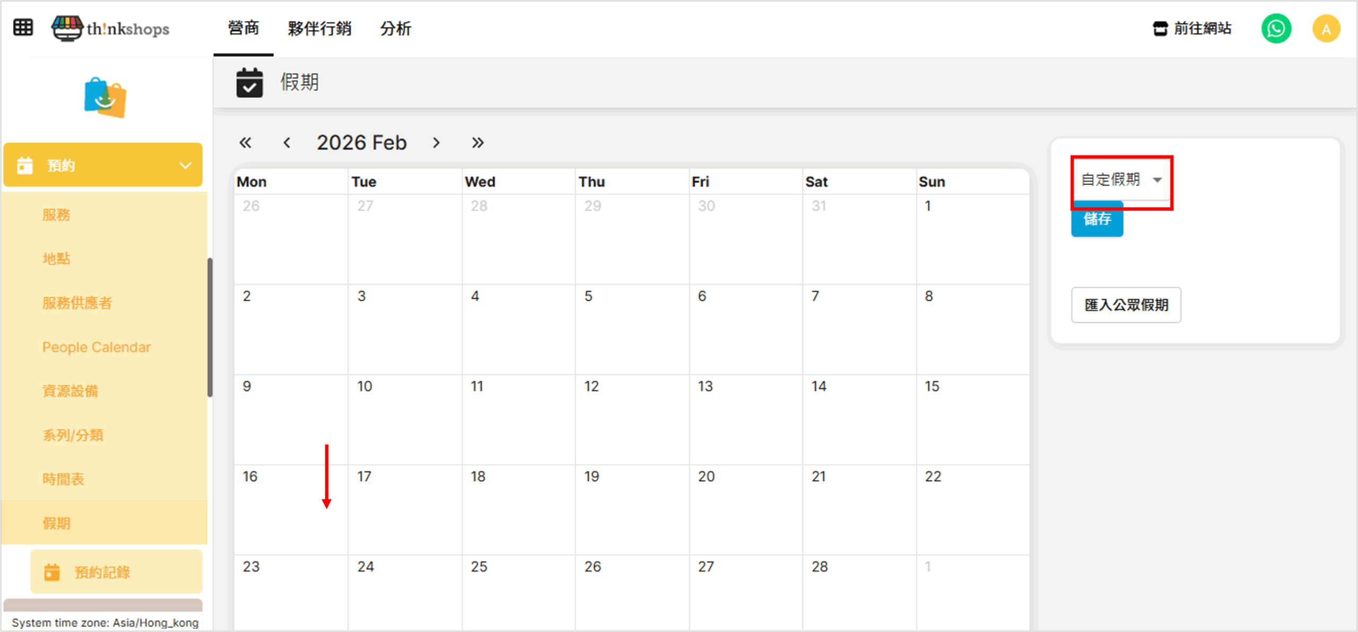This screenshot has height=632, width=1358.
Task: Click the 儲存 button
Action: pyautogui.click(x=1096, y=220)
